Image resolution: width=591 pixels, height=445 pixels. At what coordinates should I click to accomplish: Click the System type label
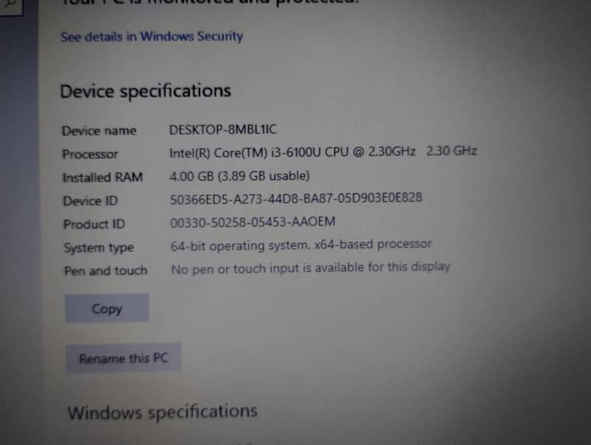(99, 248)
